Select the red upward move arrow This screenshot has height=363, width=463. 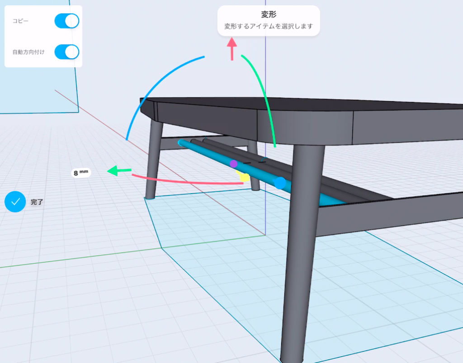232,49
